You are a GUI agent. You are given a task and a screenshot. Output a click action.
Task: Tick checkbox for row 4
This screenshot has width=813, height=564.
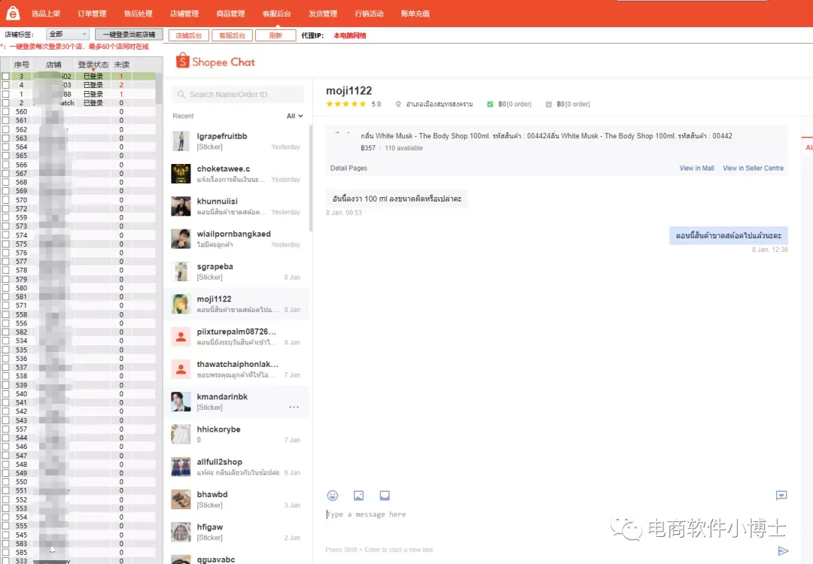point(6,85)
